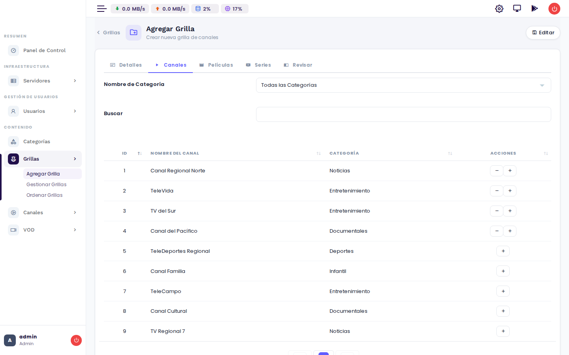Screen dimensions: 569x355
Task: Sort table by Acciones column
Action: pyautogui.click(x=503, y=153)
